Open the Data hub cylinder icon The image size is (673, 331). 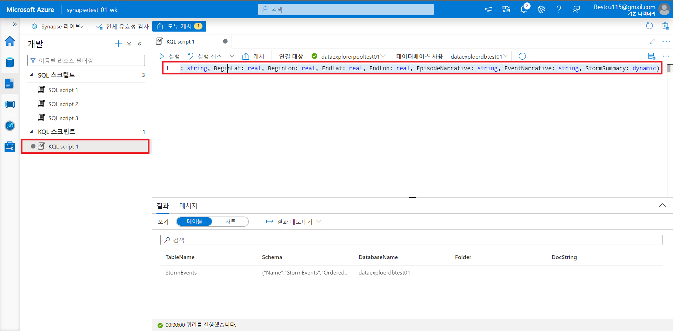[x=10, y=62]
